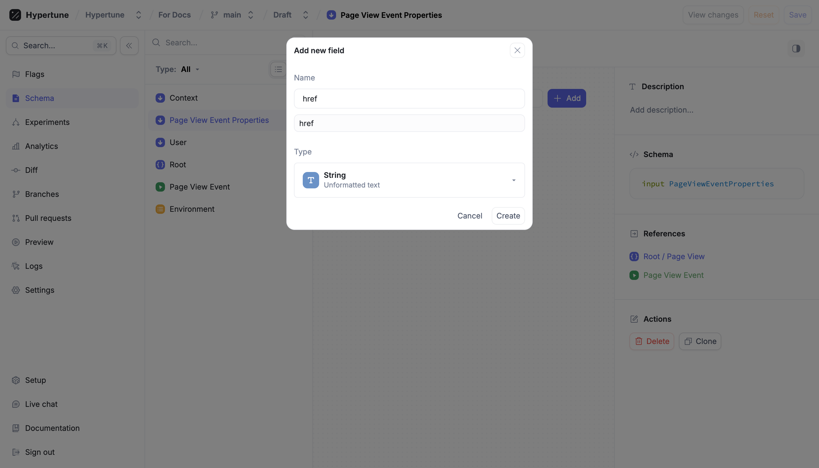Click the Environment enum icon
This screenshot has width=819, height=468.
(x=160, y=209)
